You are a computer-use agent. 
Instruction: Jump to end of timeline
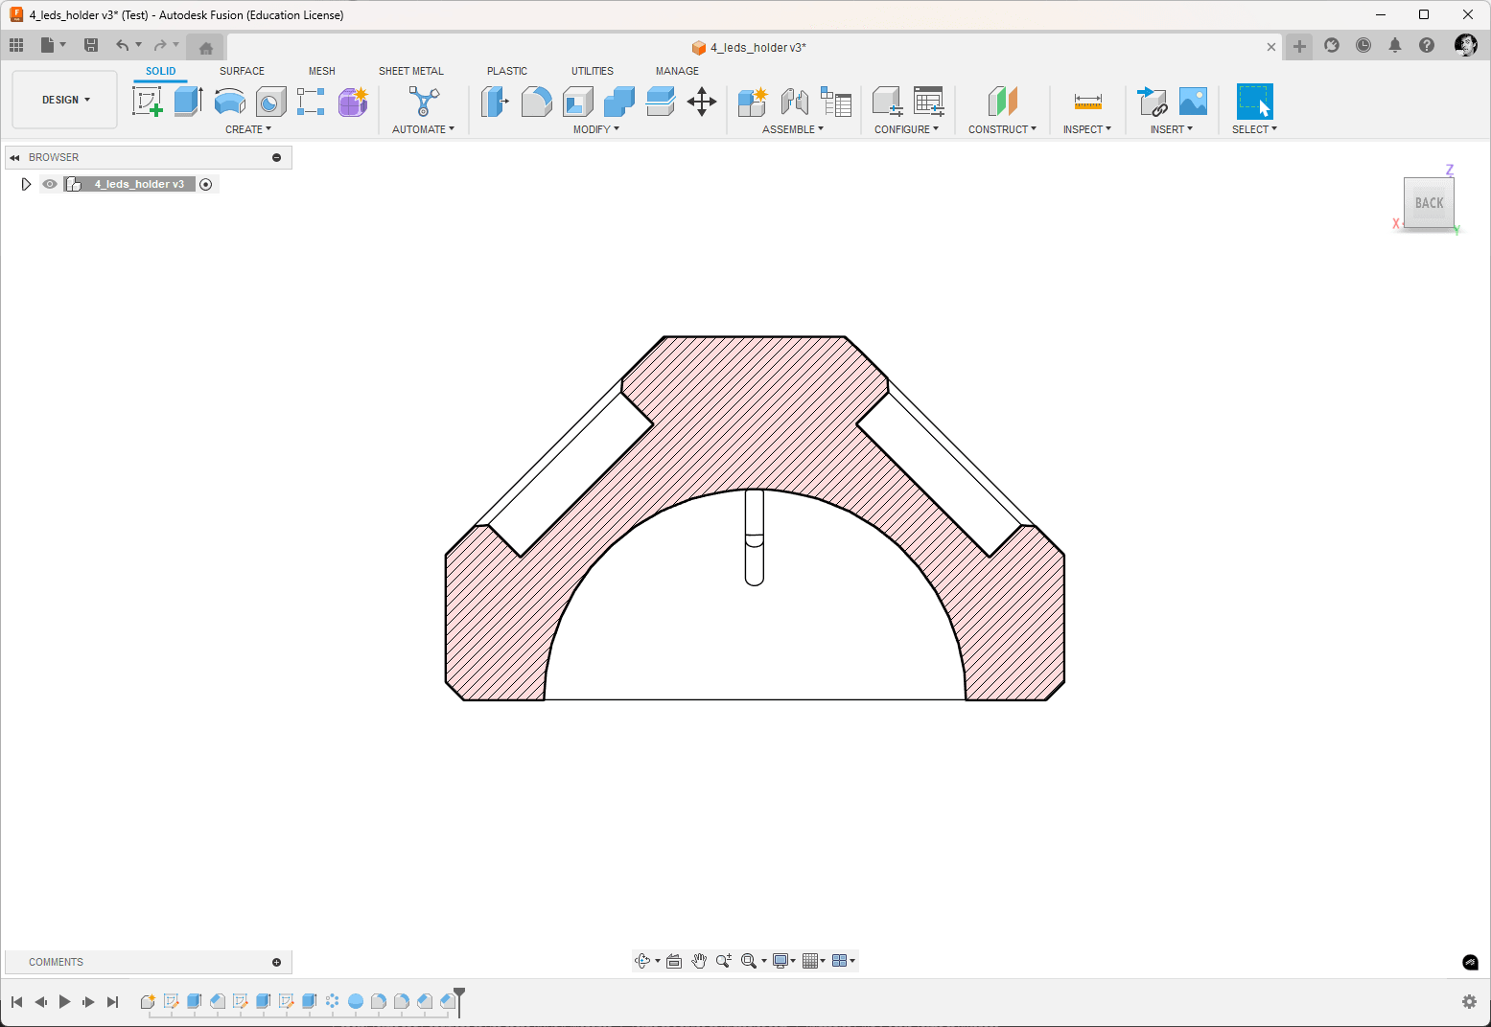pyautogui.click(x=112, y=1002)
